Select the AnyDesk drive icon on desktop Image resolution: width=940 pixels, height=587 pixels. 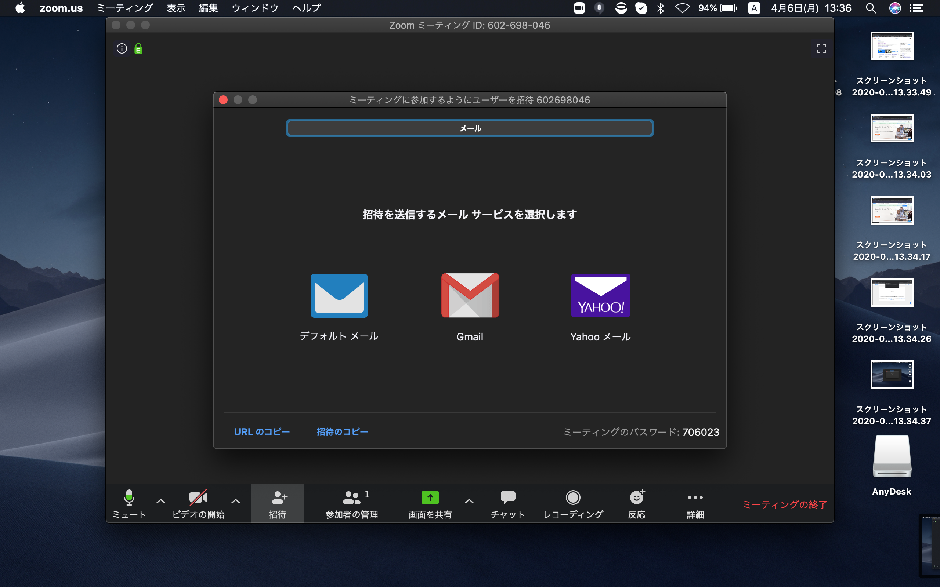(x=892, y=456)
